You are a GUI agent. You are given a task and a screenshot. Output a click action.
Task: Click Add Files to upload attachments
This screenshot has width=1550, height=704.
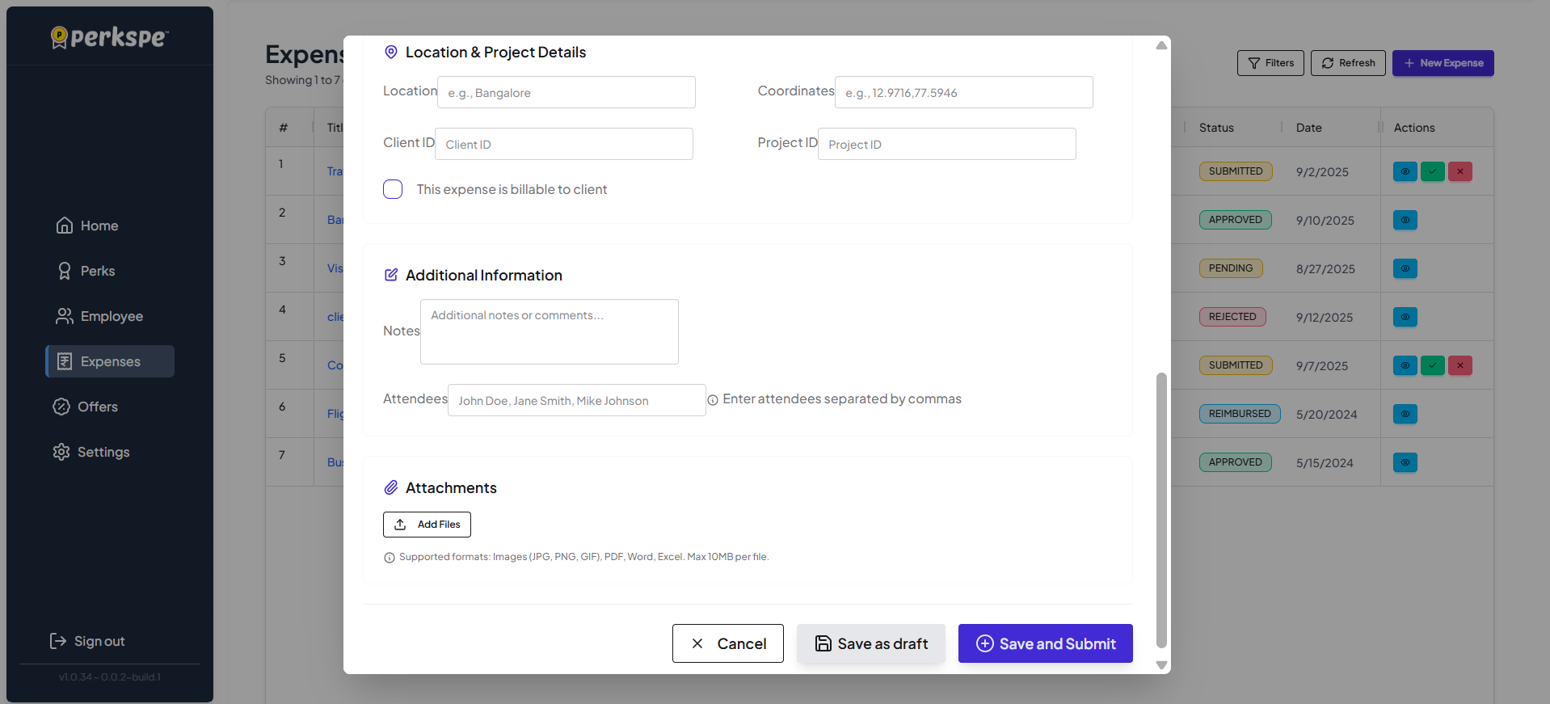427,525
